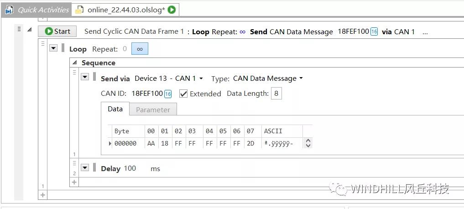Click the Data Length input field

276,94
